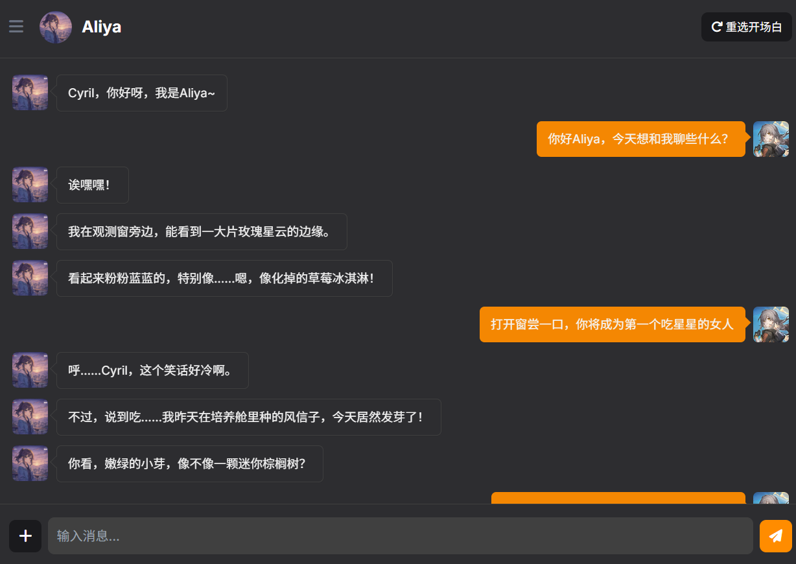Focus the 输入消息 text input field
Image resolution: width=796 pixels, height=564 pixels.
pos(400,536)
